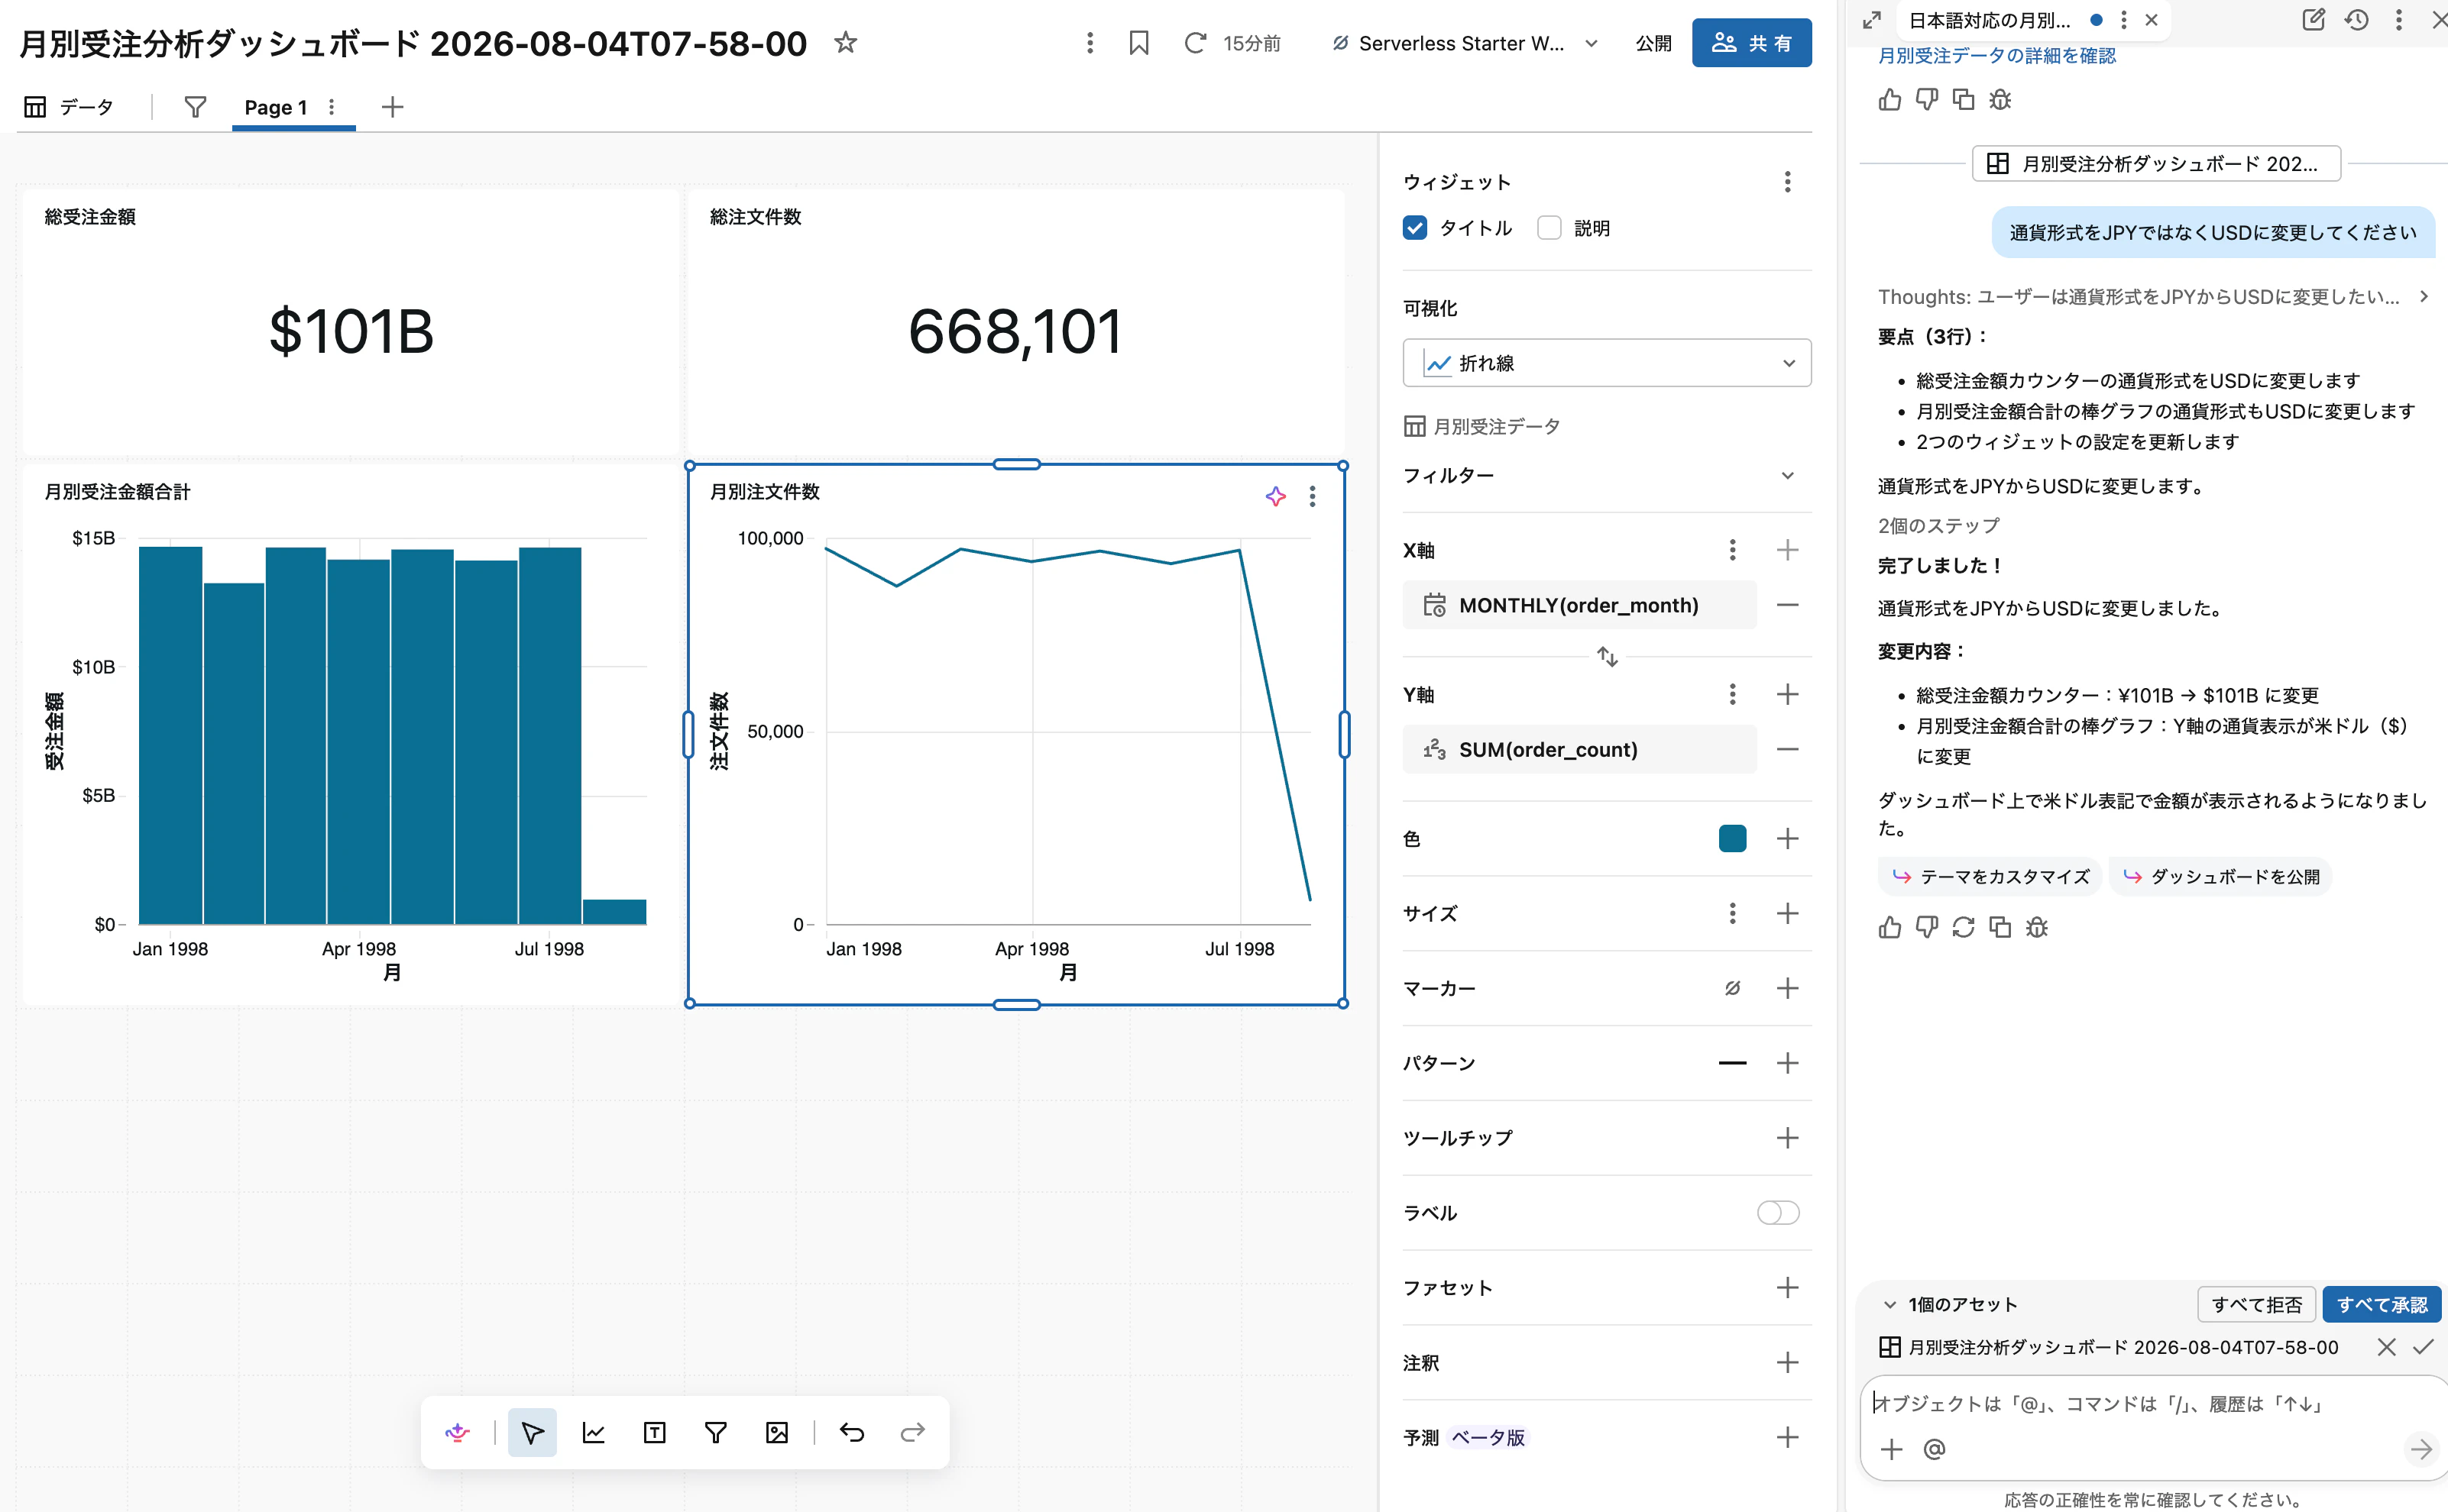Open the 月別受注データの詳細を確認 link

pos(1996,56)
